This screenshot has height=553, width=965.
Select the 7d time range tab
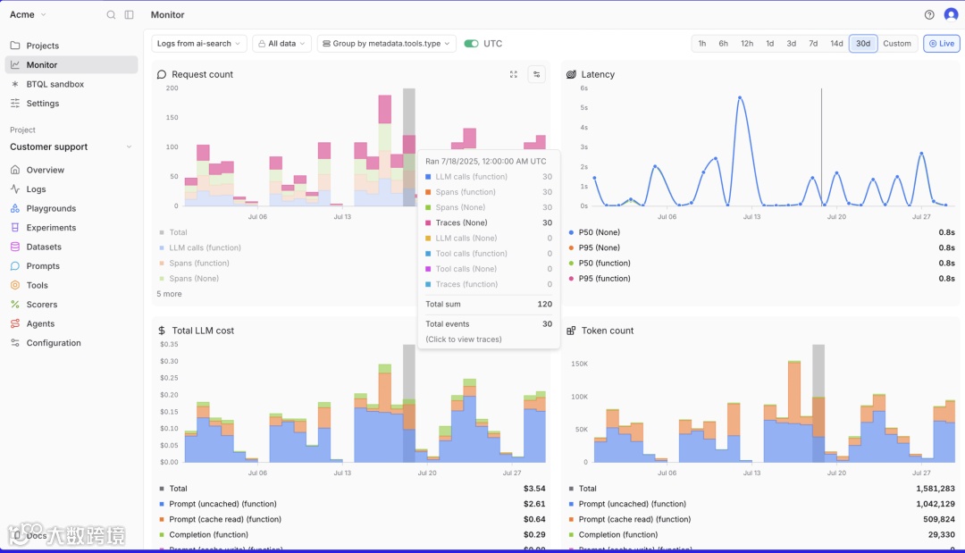pos(813,44)
